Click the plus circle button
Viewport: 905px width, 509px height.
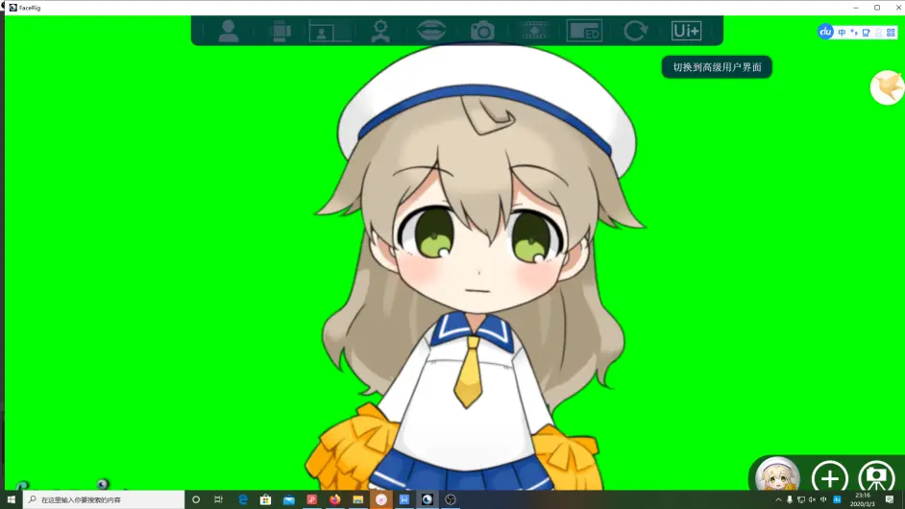pyautogui.click(x=829, y=476)
